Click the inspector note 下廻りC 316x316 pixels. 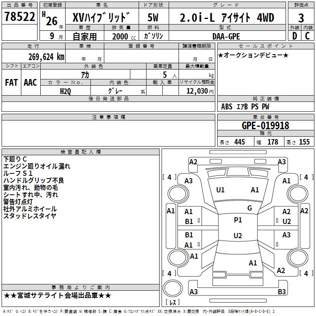[x=15, y=159]
